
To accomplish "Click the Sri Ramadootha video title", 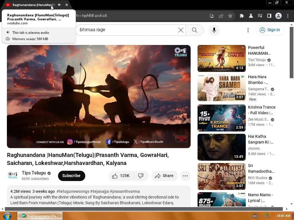I will point(261,168).
